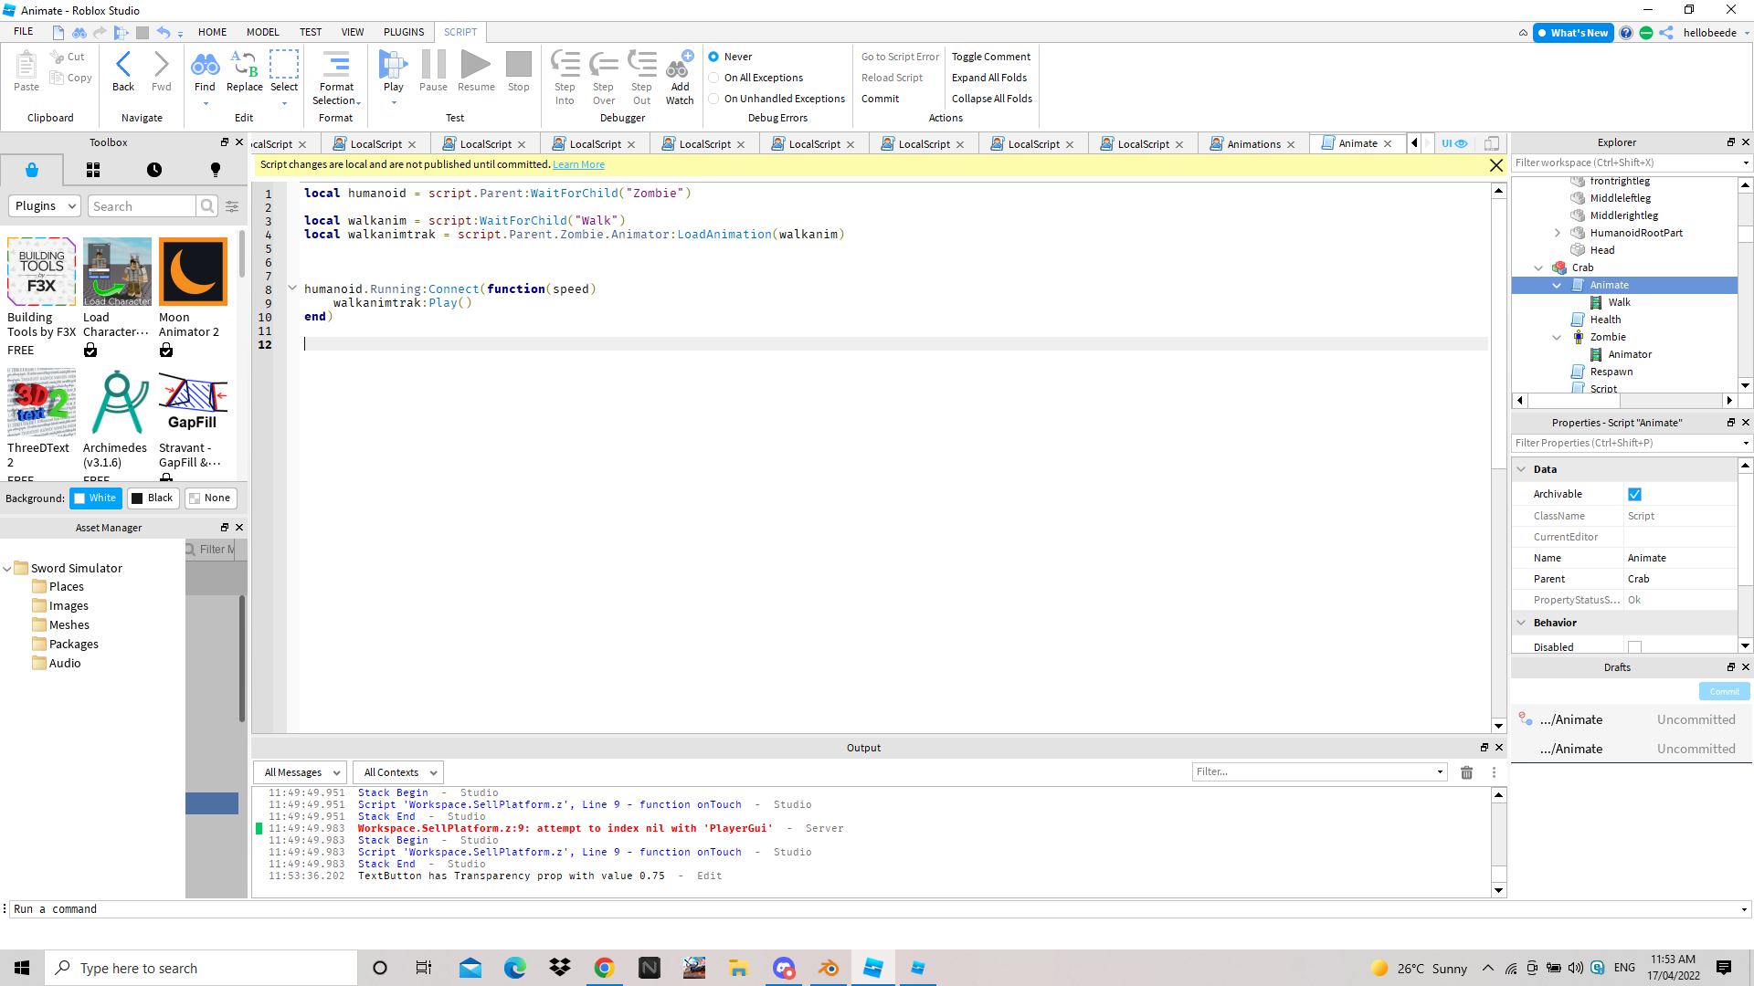This screenshot has height=986, width=1754.
Task: Set toolbox background to Black
Action: pos(153,498)
